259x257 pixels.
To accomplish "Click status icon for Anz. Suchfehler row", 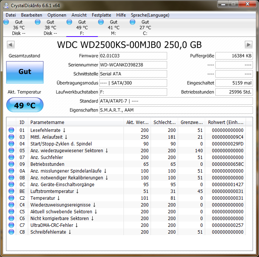I will (x=11, y=157).
